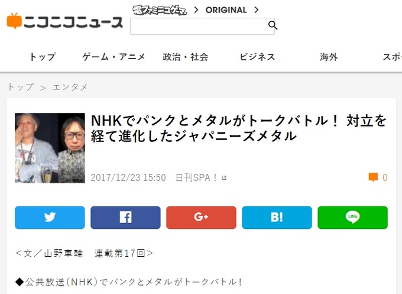Bookmark with Hatena B! button

(277, 217)
